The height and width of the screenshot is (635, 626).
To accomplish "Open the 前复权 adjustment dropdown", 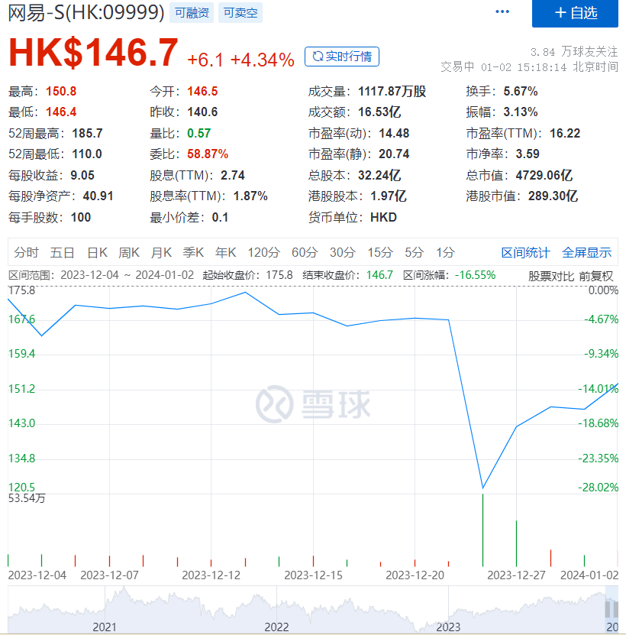I will pos(596,276).
